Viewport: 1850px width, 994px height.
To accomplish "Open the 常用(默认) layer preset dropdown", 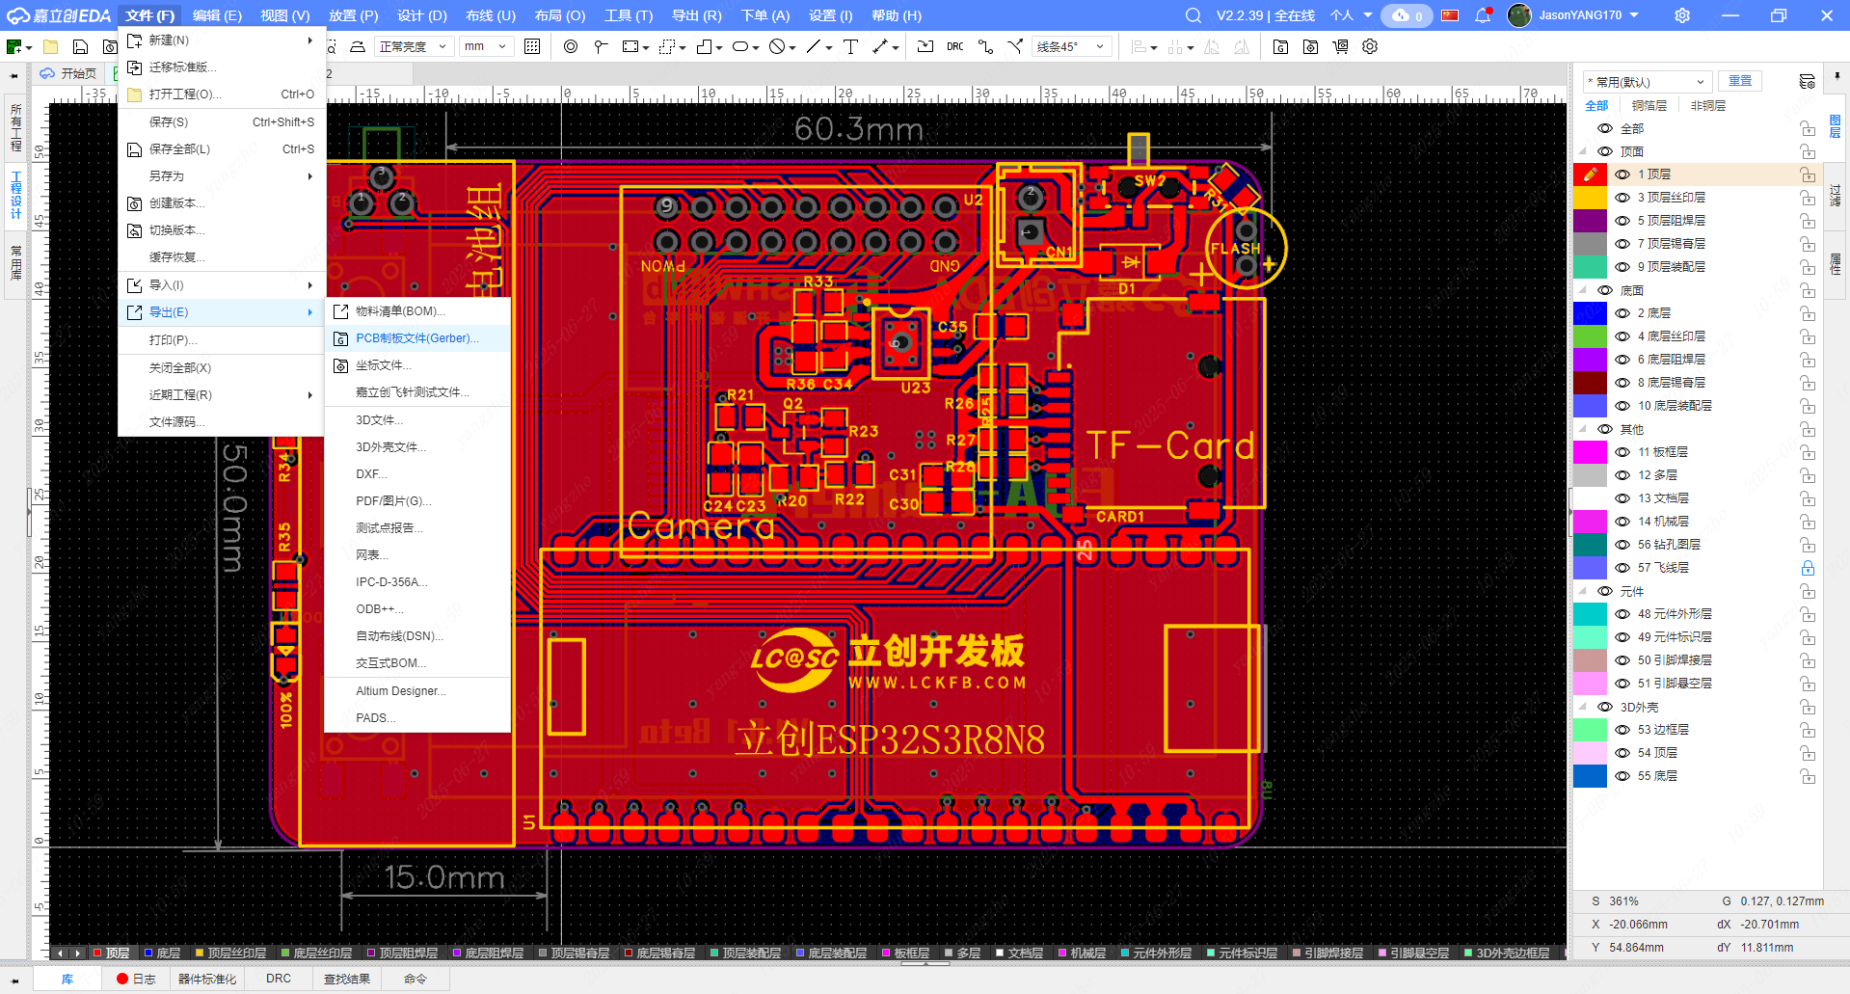I will coord(1647,82).
